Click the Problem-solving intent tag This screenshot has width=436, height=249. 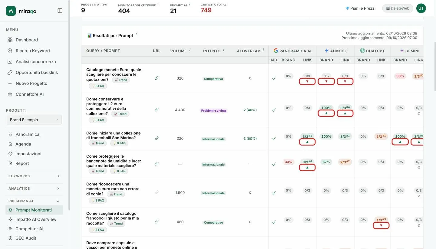pyautogui.click(x=213, y=110)
